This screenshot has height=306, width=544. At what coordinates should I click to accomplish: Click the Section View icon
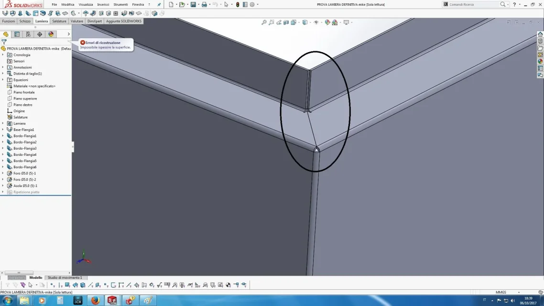coord(286,22)
